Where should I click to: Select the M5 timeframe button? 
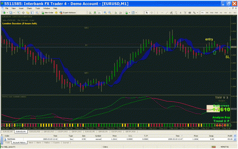click(x=207, y=13)
